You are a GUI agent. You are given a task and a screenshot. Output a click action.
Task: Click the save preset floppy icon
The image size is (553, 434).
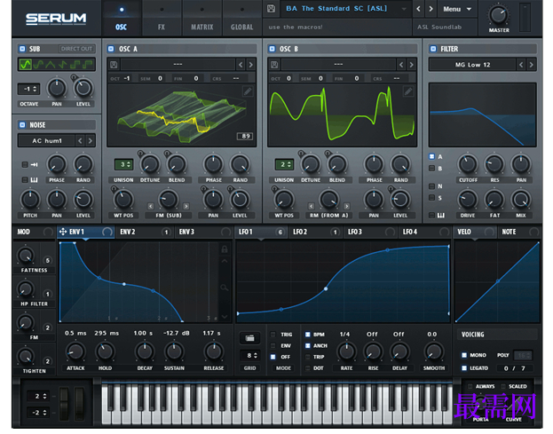(x=271, y=9)
